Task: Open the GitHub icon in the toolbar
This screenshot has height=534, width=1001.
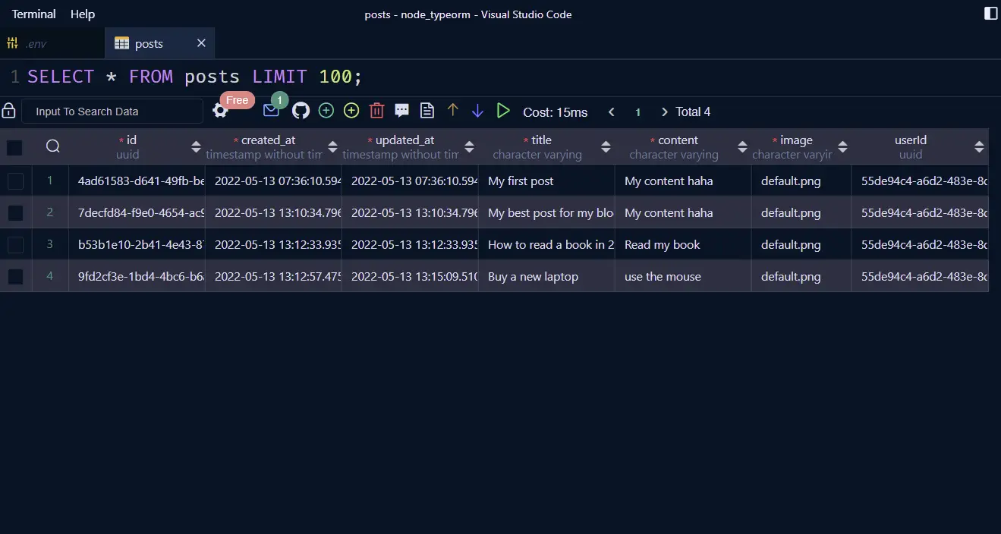Action: coord(301,111)
